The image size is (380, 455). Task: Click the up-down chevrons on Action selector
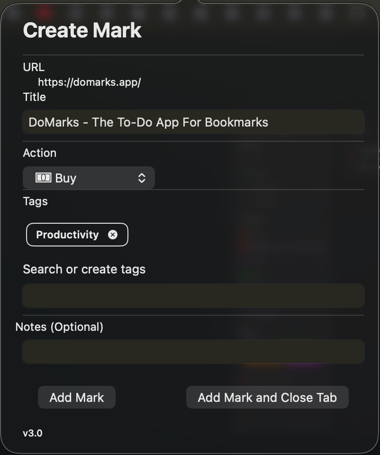point(142,178)
